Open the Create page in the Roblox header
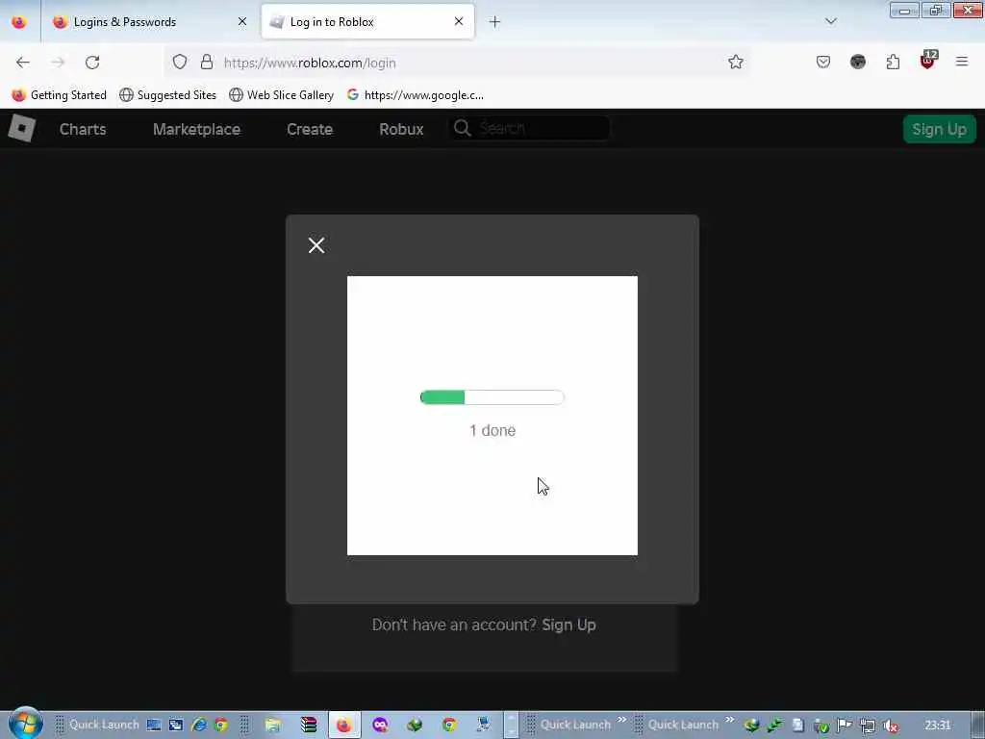The image size is (985, 739). coord(310,129)
